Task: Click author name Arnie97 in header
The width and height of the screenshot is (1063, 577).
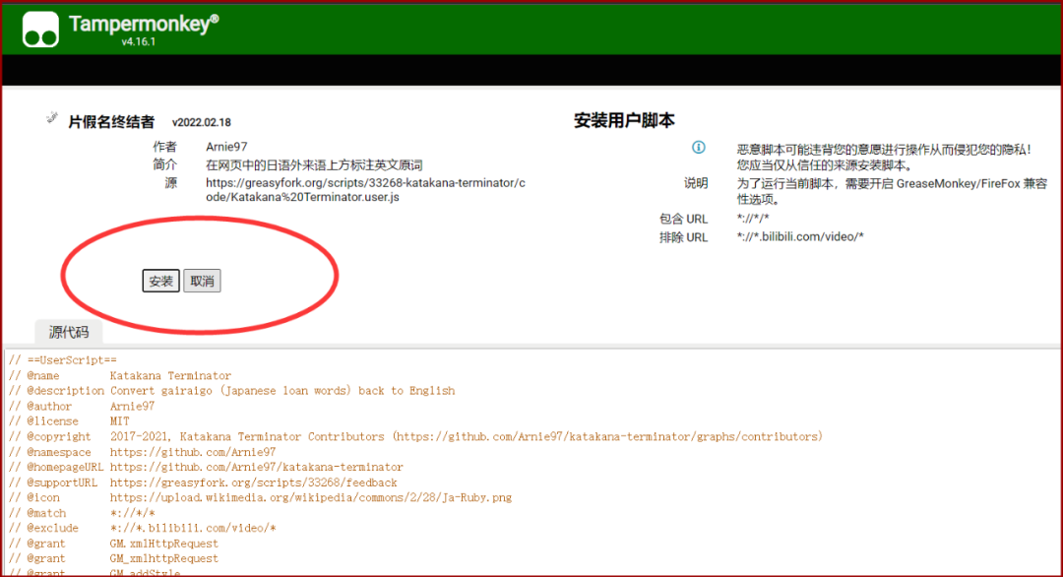Action: [x=226, y=147]
